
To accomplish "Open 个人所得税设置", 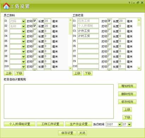I will click(x=19, y=124).
